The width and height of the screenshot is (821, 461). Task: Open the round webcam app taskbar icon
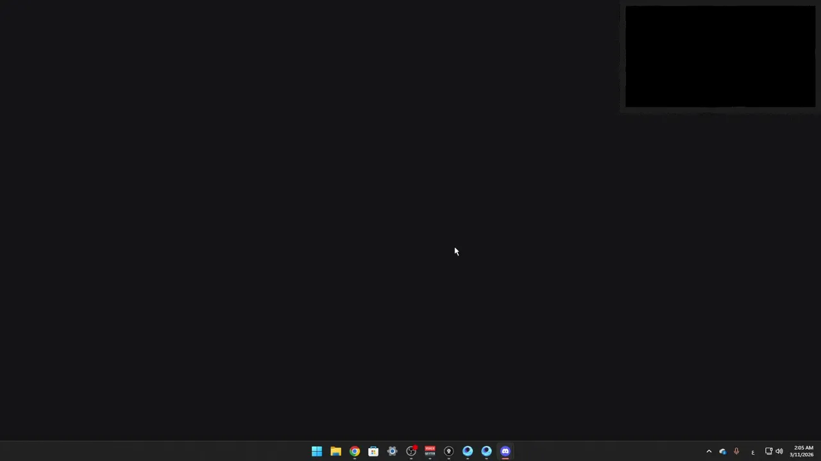[448, 451]
